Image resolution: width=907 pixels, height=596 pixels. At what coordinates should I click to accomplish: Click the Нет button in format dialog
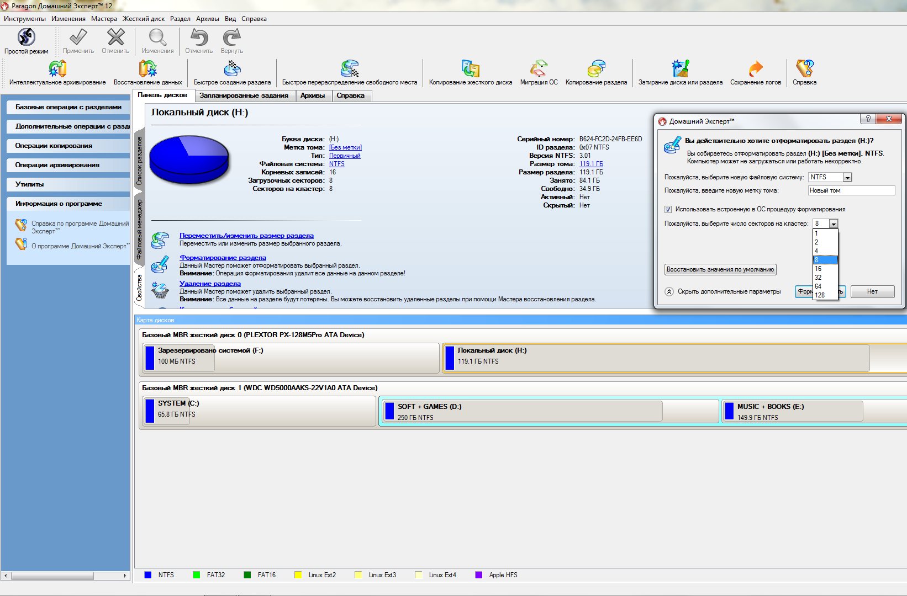tap(872, 291)
